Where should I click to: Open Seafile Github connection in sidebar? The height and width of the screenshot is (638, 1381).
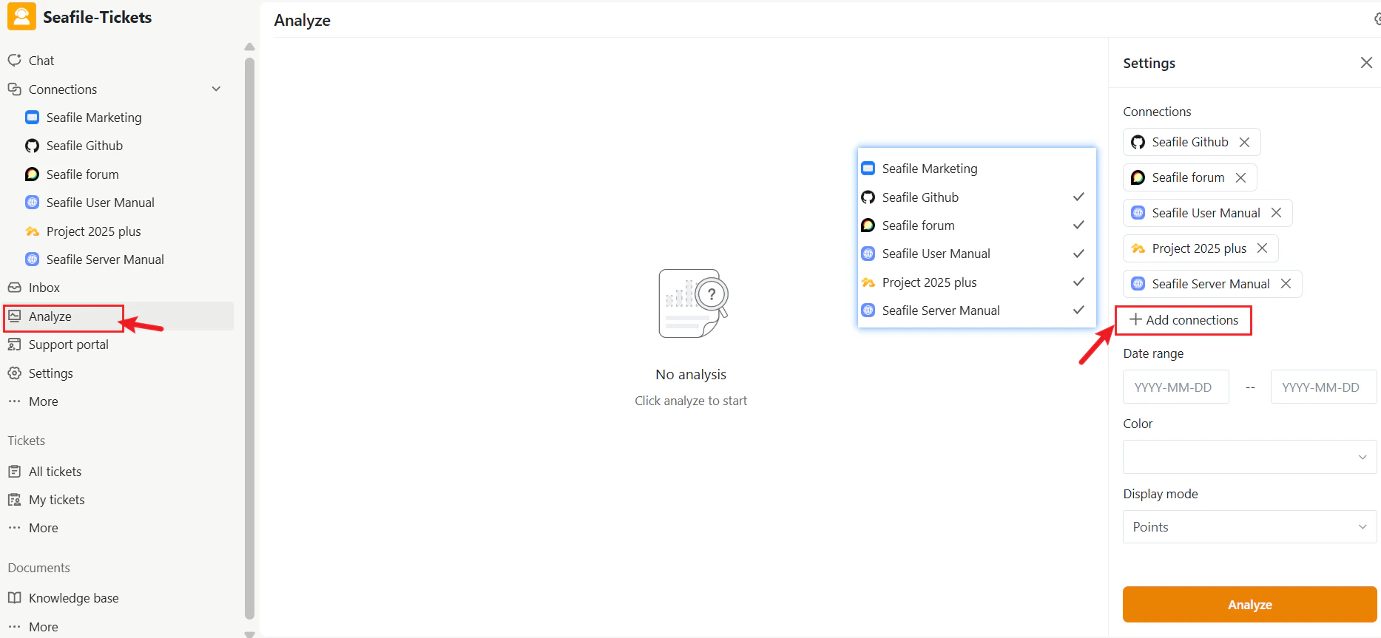point(84,146)
